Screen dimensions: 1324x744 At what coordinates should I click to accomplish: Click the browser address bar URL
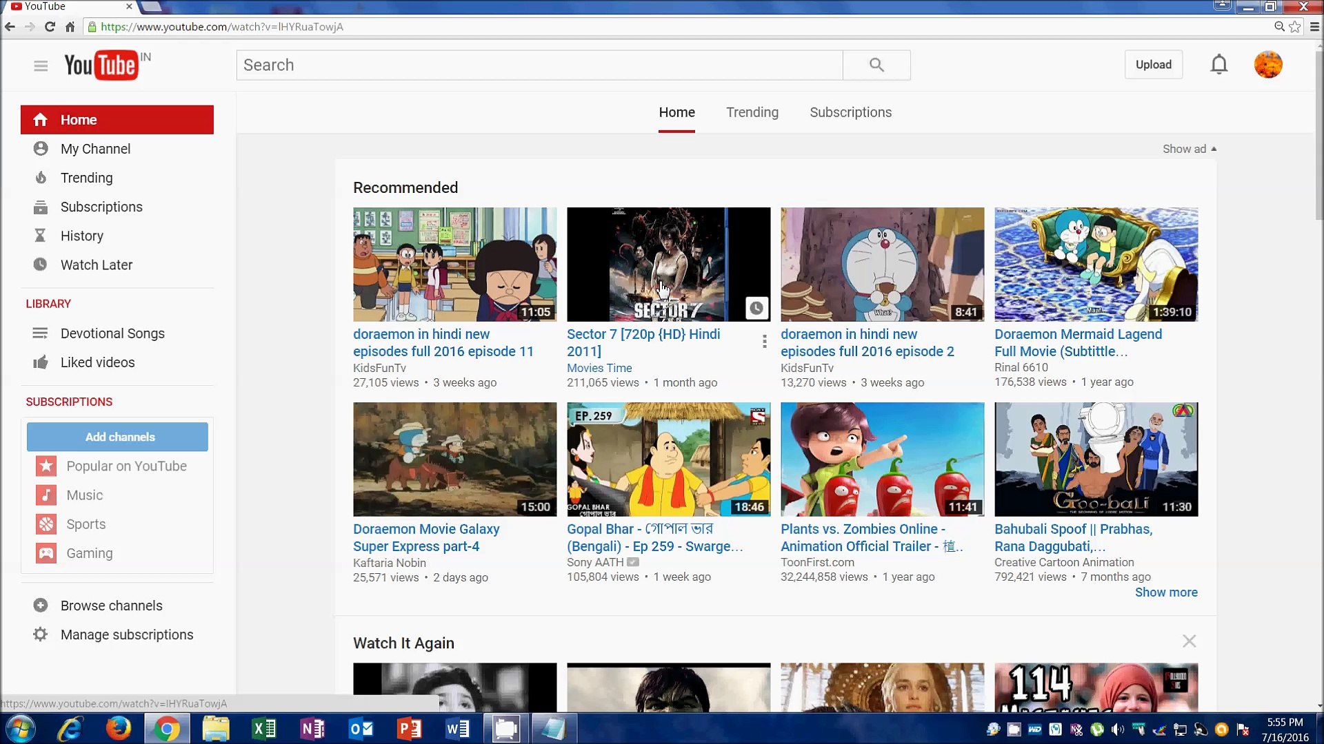pyautogui.click(x=221, y=27)
